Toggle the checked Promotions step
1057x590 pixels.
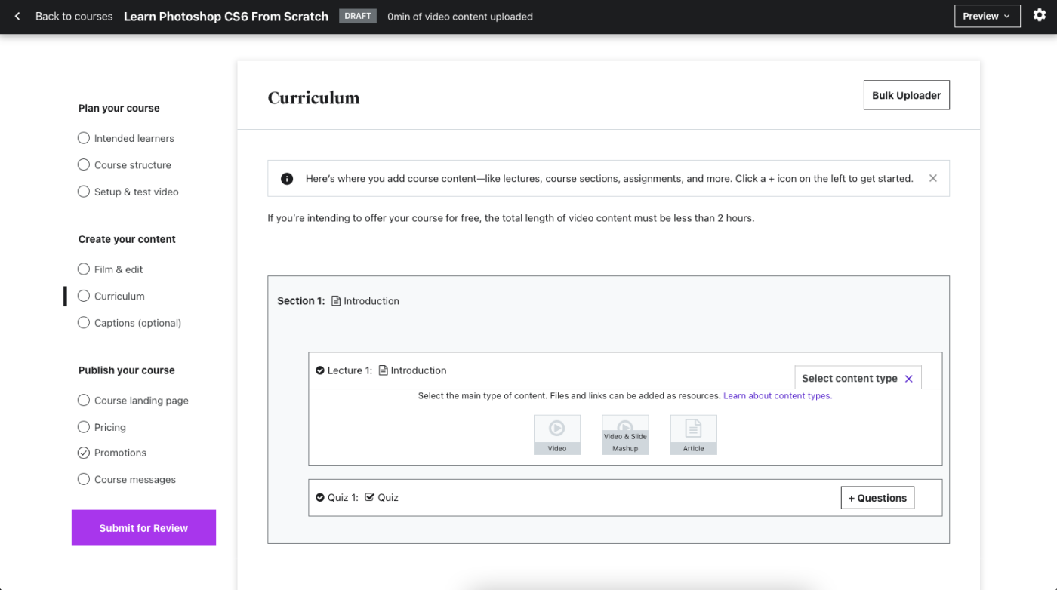84,453
